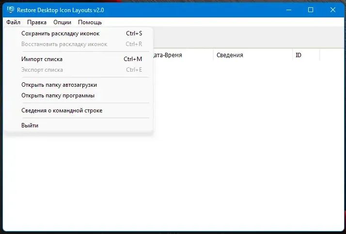
Task: Open the Файл menu
Action: [13, 22]
